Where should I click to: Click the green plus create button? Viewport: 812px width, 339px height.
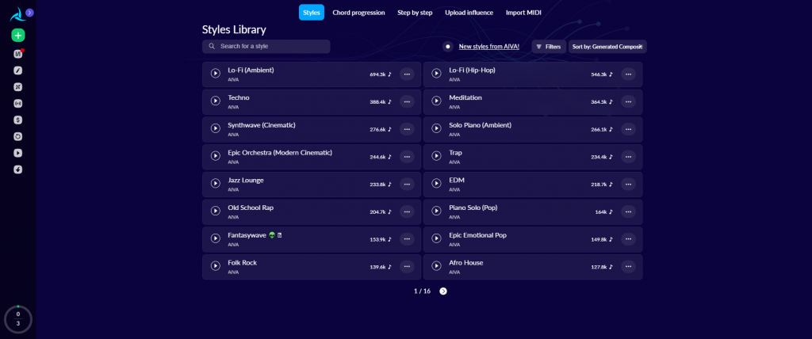[18, 35]
